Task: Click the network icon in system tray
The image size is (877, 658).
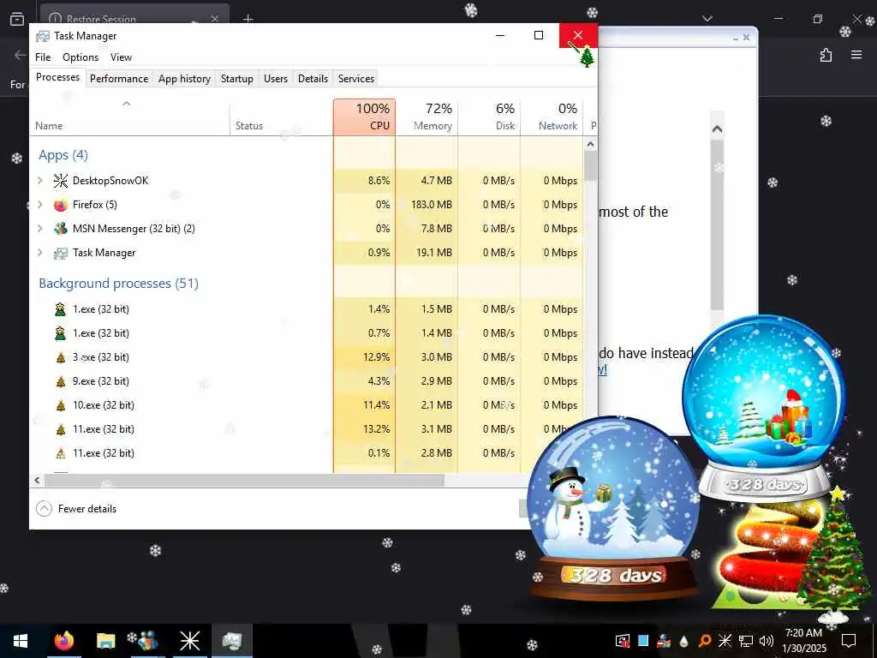Action: point(746,641)
